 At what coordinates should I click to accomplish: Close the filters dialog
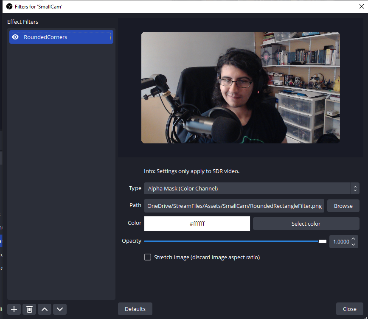[x=350, y=309]
